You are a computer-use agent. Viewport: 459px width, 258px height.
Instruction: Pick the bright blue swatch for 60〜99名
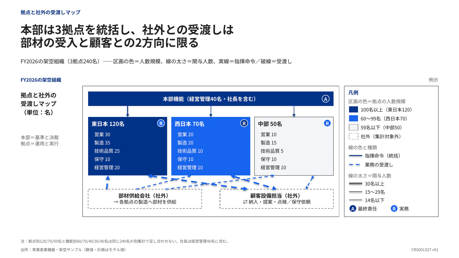click(353, 118)
